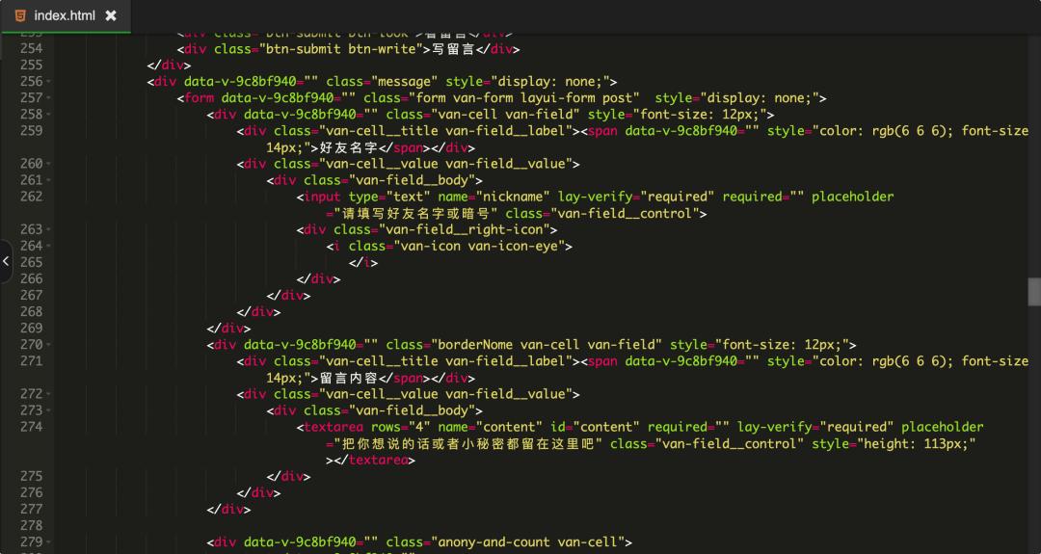Collapse the anony-and-count div at line 279
Viewport: 1041px width, 554px height.
click(x=49, y=542)
